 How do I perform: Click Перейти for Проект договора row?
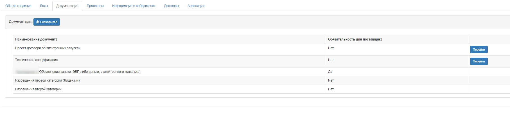[479, 49]
